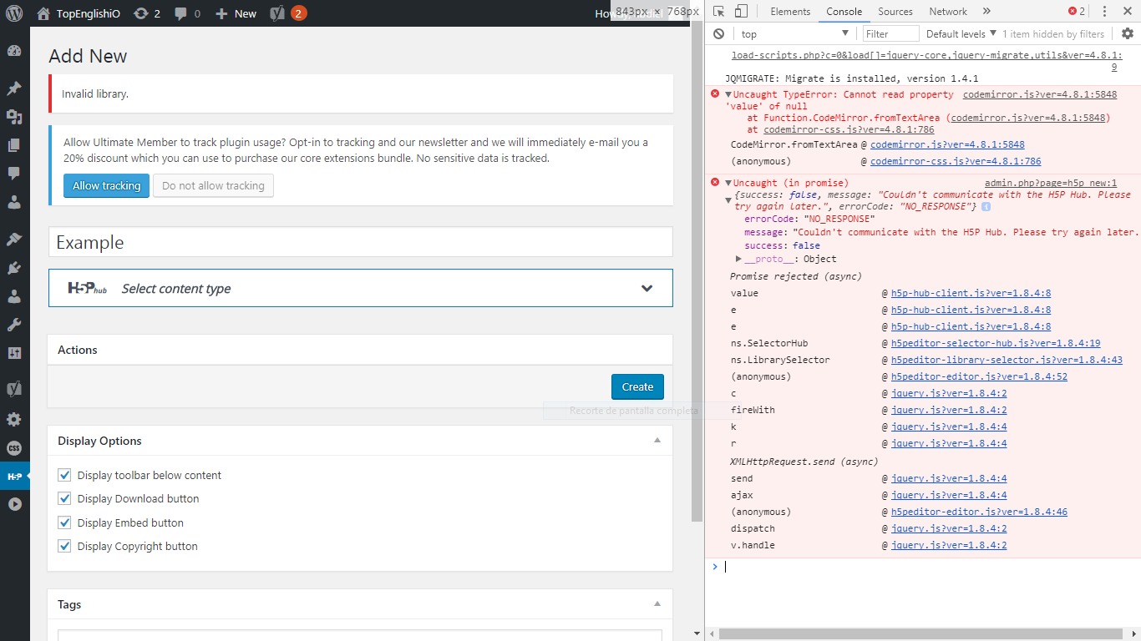
Task: Collapse the Display Options panel
Action: [x=657, y=440]
